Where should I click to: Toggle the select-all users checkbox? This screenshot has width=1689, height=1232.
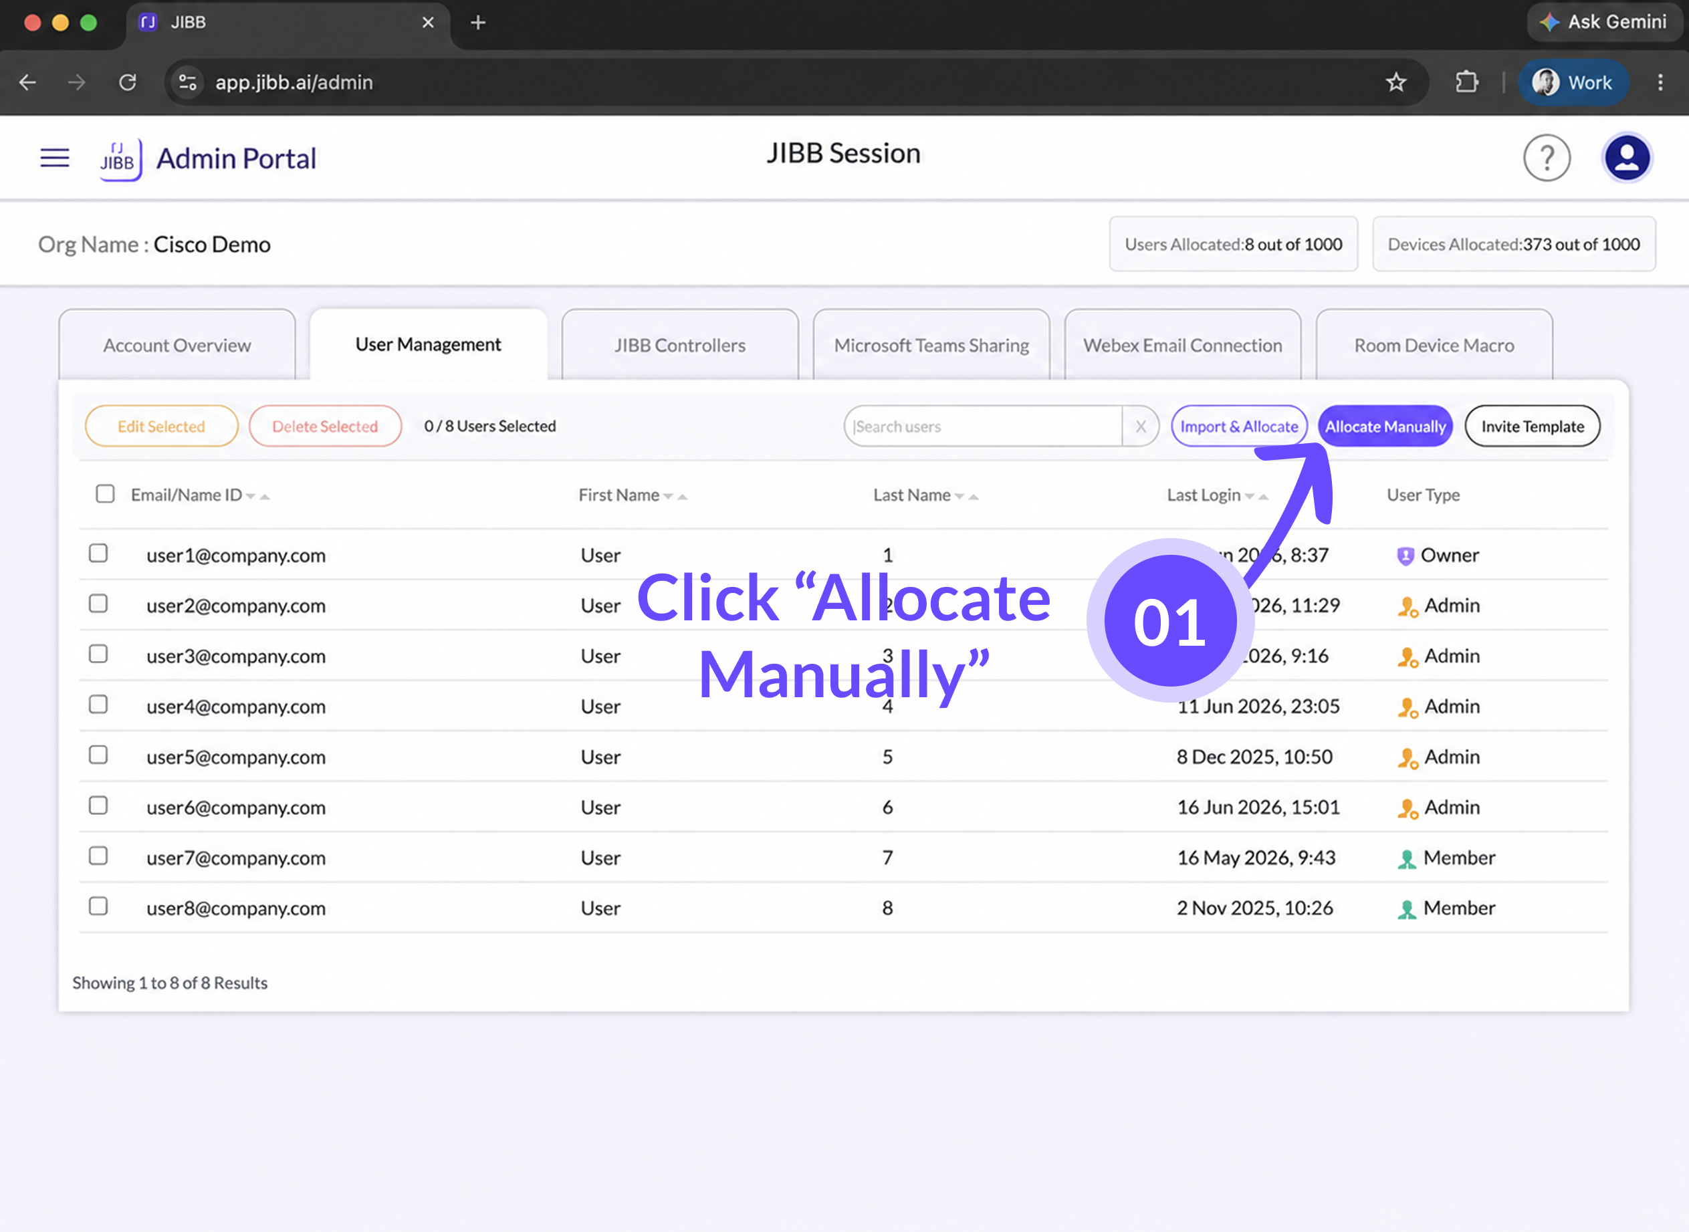(105, 494)
